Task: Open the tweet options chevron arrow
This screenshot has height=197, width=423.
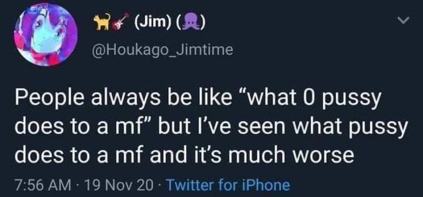Action: (405, 21)
